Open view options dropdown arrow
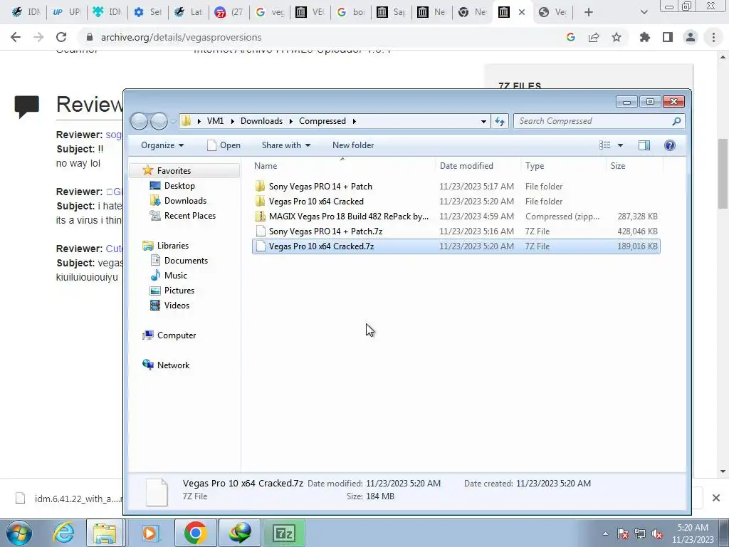Image resolution: width=729 pixels, height=547 pixels. point(620,145)
